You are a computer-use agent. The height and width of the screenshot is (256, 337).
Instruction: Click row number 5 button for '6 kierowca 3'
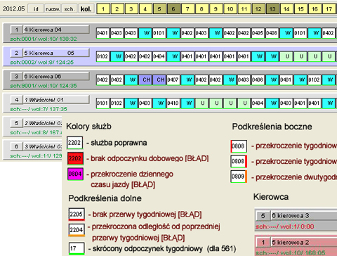pos(263,216)
